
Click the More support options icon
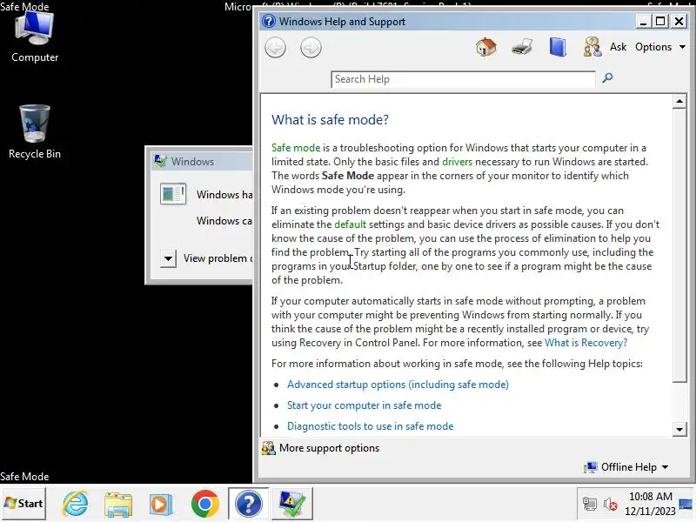pos(269,448)
